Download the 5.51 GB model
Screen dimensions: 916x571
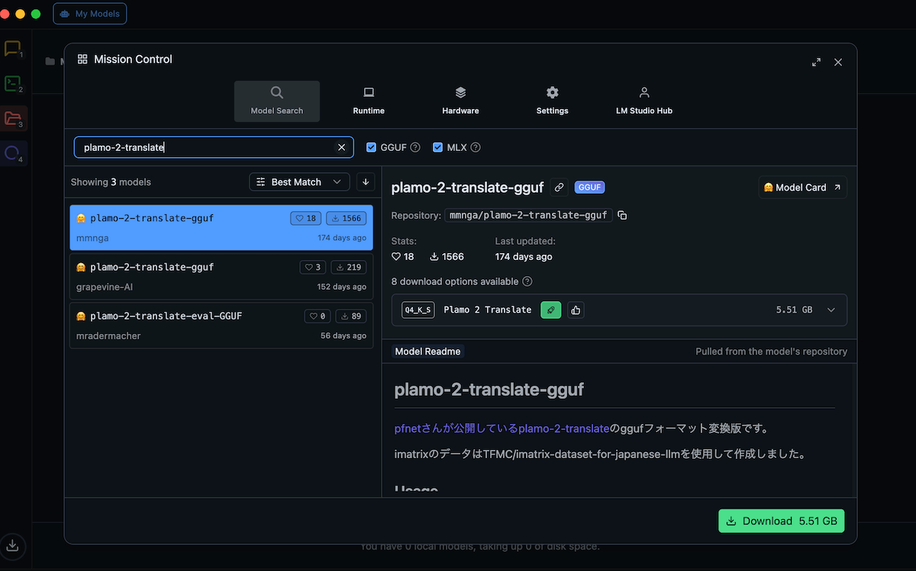781,521
